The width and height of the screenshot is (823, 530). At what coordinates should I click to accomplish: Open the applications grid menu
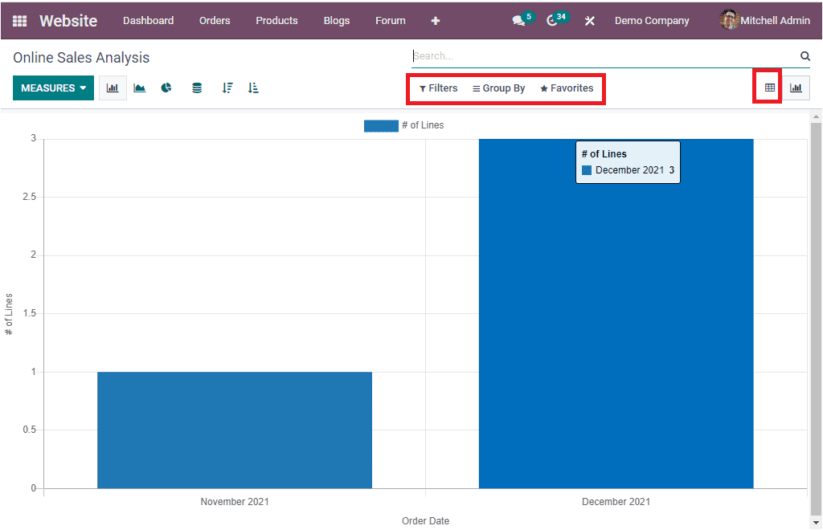(18, 20)
